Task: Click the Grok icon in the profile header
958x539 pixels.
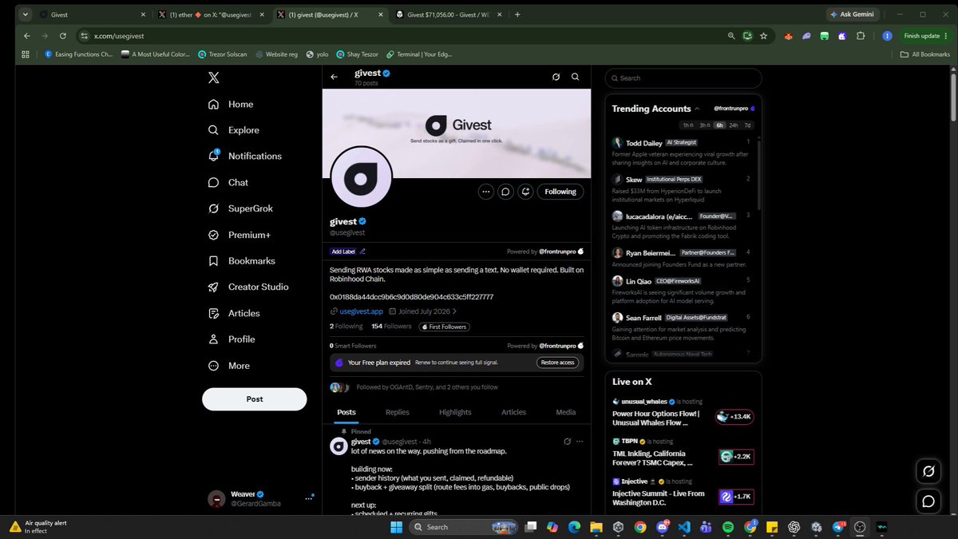Action: 556,77
